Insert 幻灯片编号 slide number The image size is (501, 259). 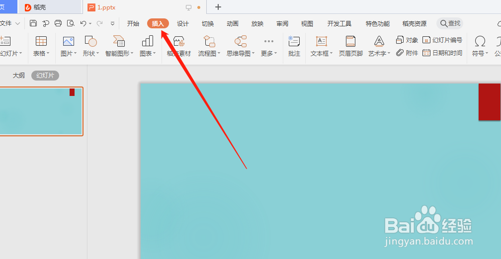(x=442, y=40)
